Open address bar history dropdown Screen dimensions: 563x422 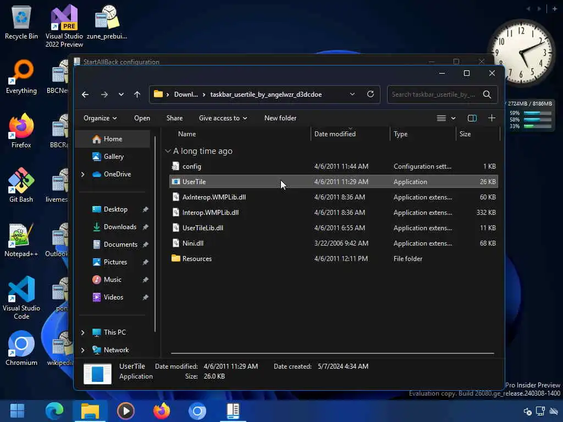click(x=352, y=94)
